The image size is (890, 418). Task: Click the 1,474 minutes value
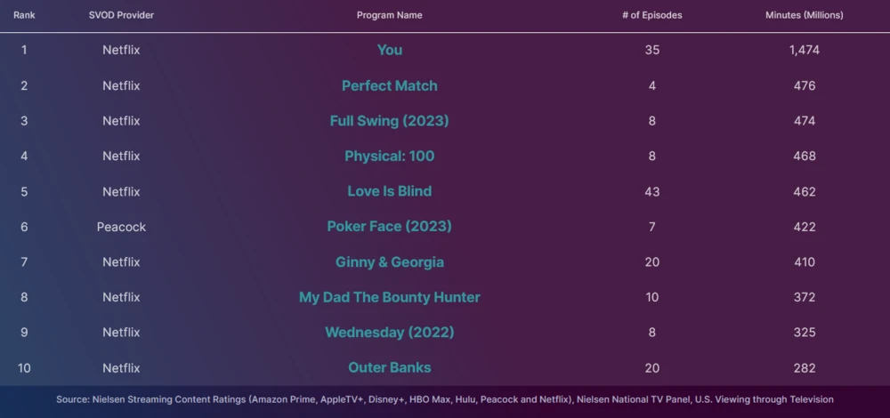(804, 50)
